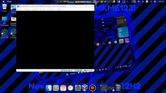Open VirtualBox from the dock

click(x=85, y=88)
